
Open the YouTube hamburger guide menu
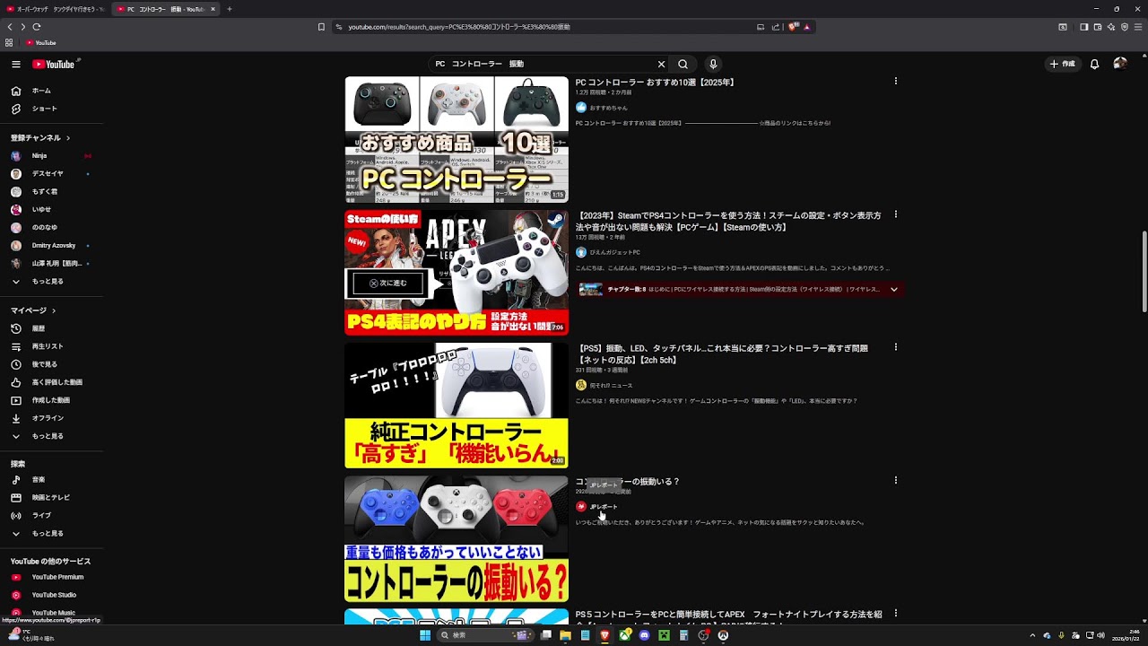(16, 64)
